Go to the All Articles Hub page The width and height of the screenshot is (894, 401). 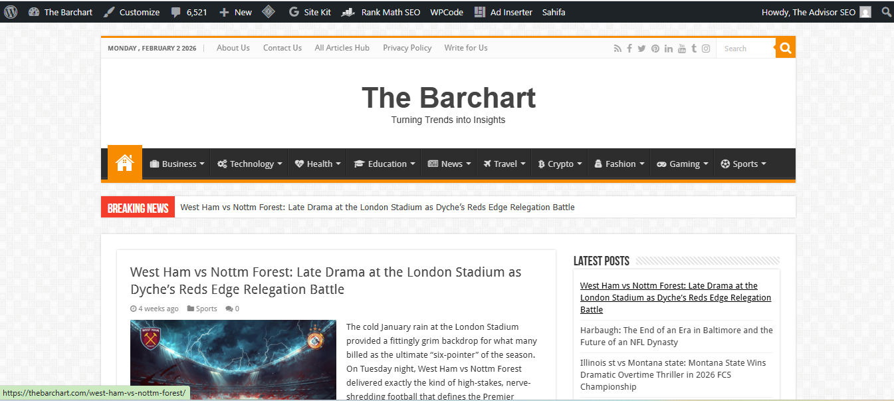[342, 48]
